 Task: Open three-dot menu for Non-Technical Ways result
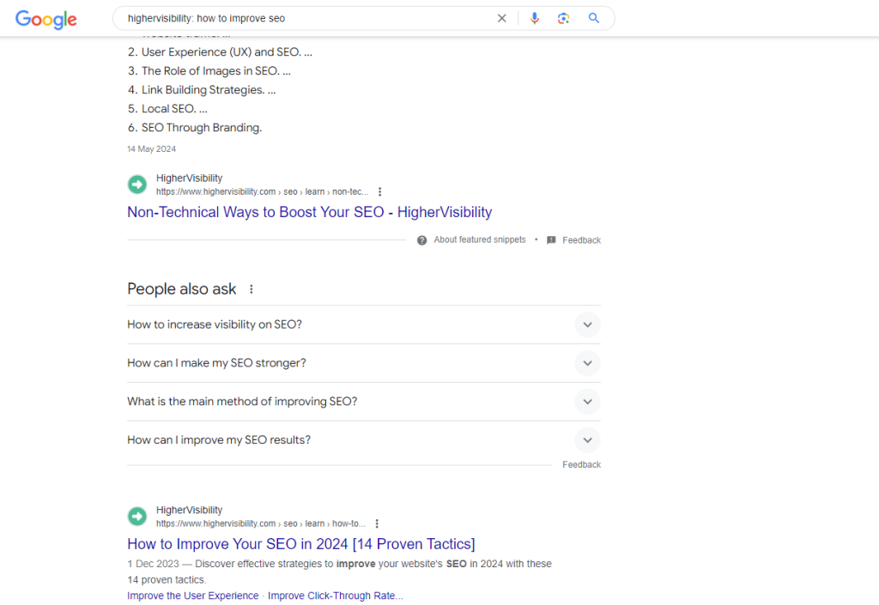(379, 192)
